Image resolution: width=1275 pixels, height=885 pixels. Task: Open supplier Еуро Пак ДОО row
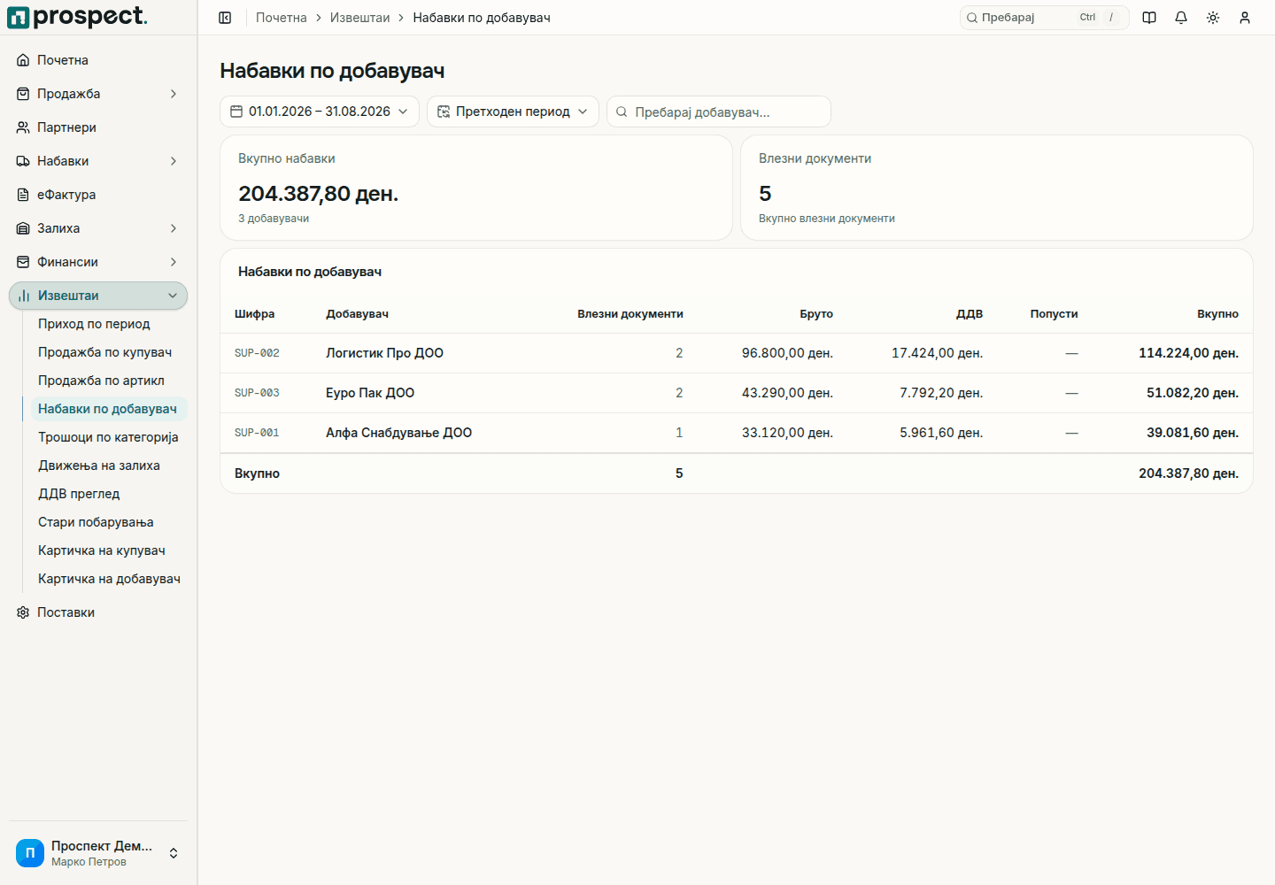point(737,393)
